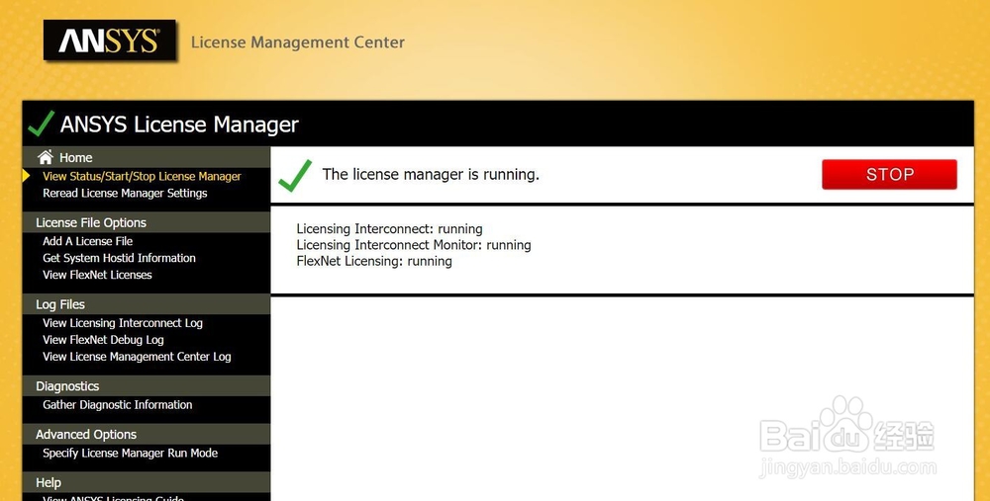Open Specify License Manager Run Mode
Image resolution: width=990 pixels, height=501 pixels.
tap(130, 454)
